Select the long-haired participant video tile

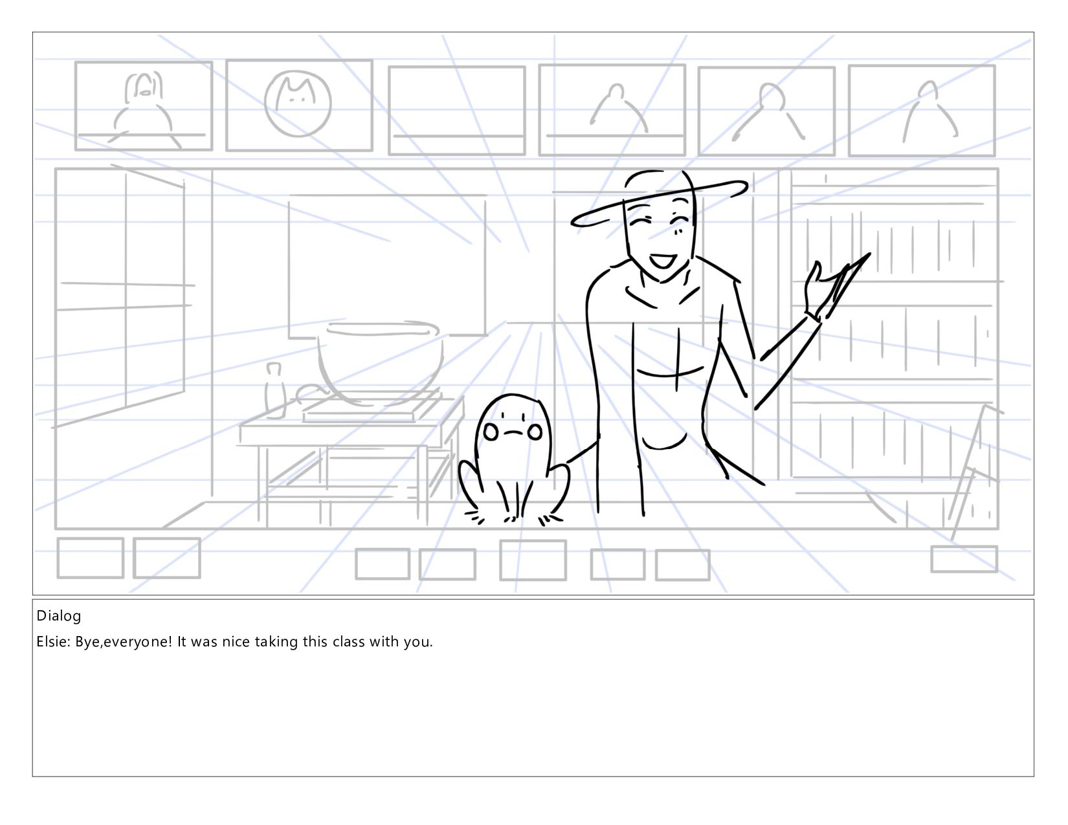[x=144, y=106]
